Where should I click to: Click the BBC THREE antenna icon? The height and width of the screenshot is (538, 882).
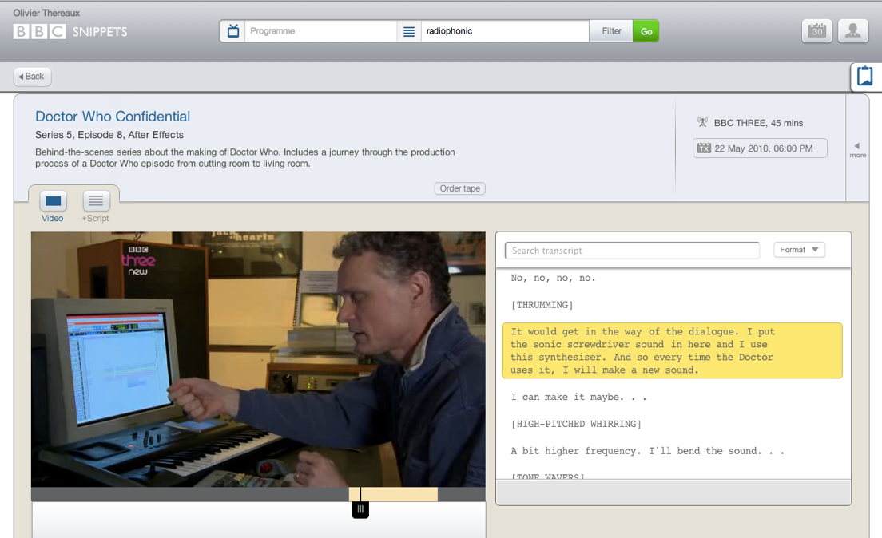pos(702,122)
